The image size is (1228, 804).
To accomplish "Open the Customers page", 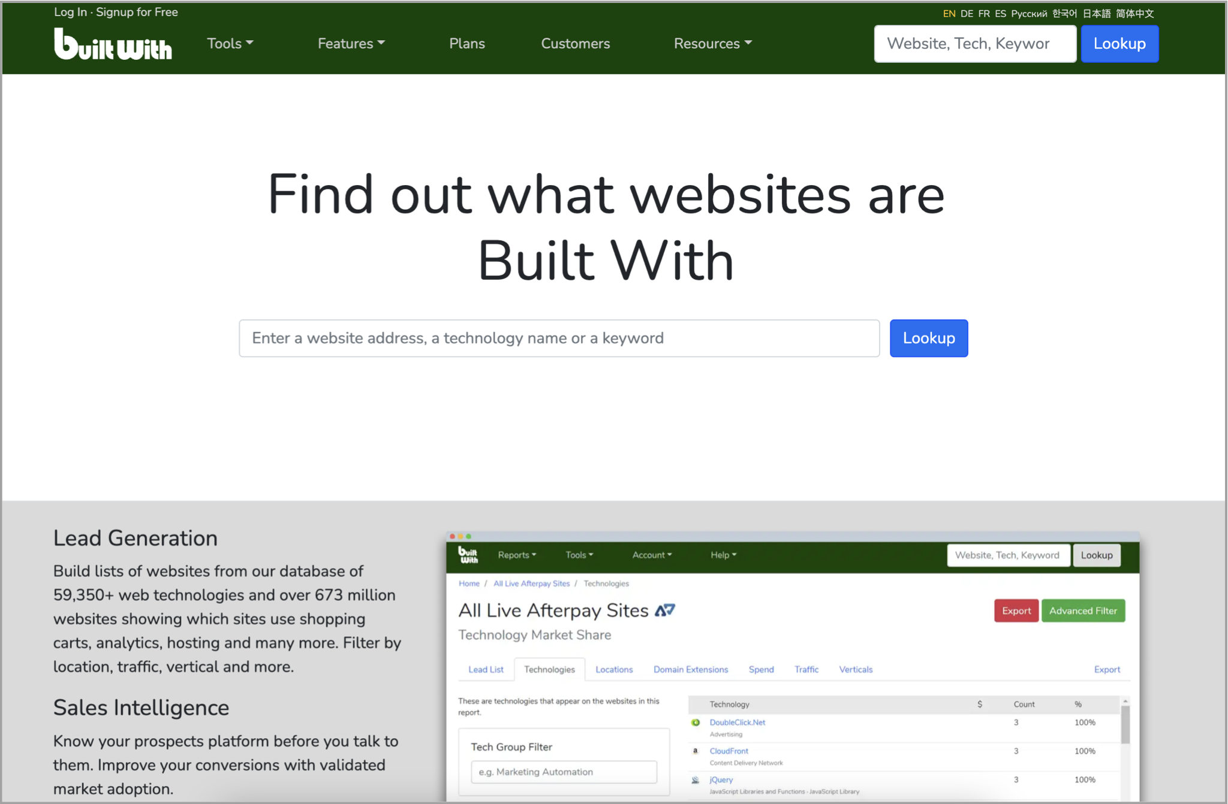I will [x=575, y=44].
